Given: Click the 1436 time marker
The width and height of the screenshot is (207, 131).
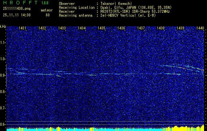Looking at the screenshot, I should click(121, 28).
